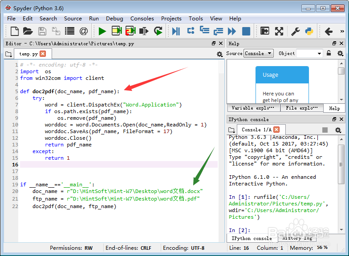This screenshot has height=256, width=349.
Task: Create a new file from toolbar
Action: tap(14, 31)
